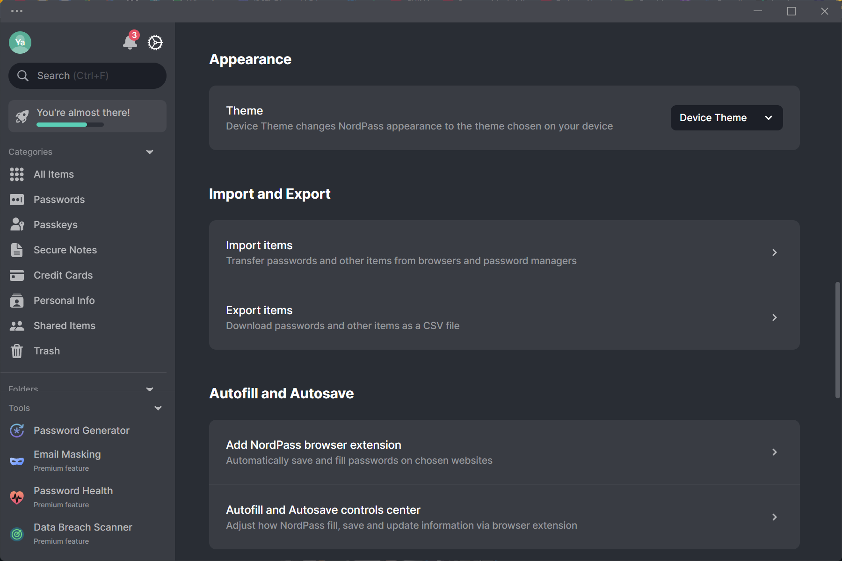Open the Import items chevron
This screenshot has width=842, height=561.
[x=775, y=252]
